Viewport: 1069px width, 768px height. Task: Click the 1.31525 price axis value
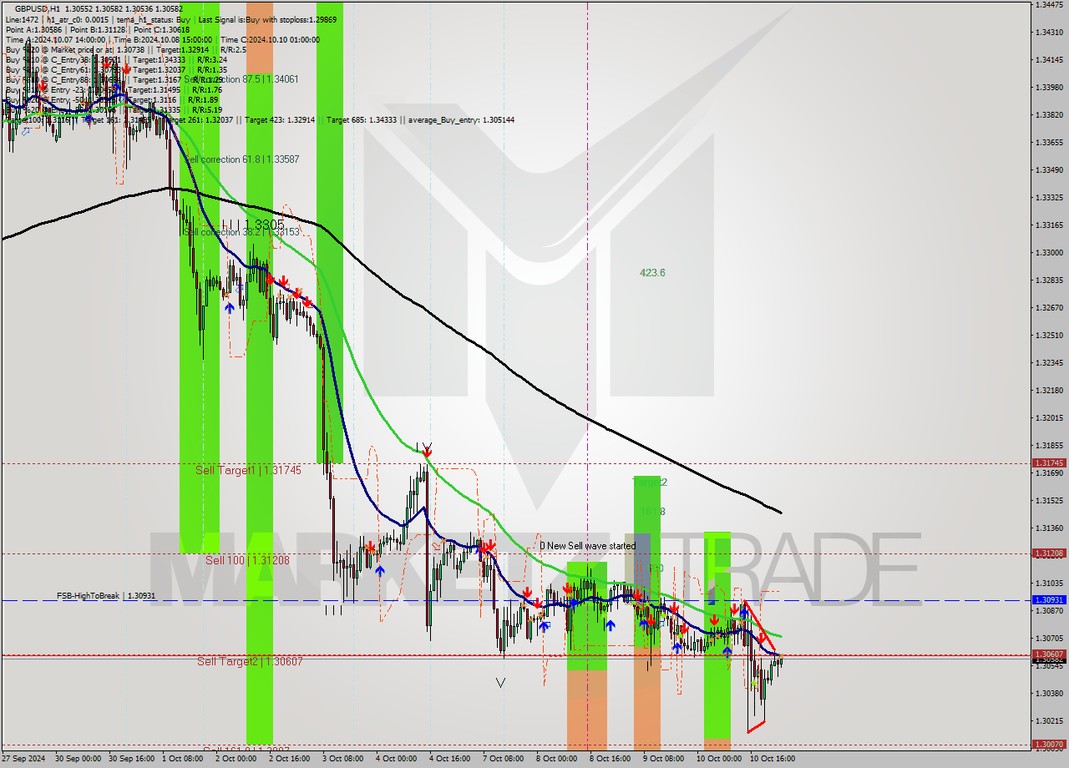1049,500
